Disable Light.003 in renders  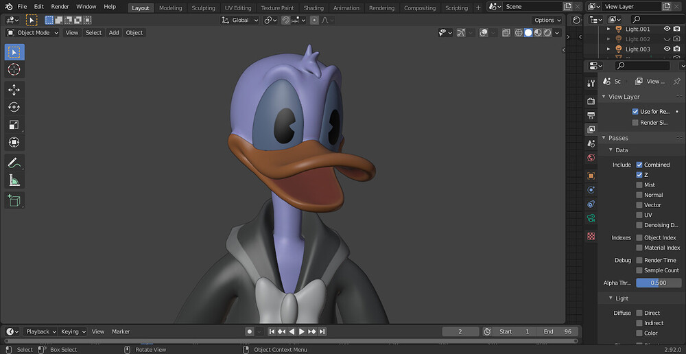coord(677,49)
